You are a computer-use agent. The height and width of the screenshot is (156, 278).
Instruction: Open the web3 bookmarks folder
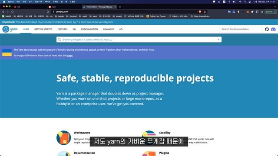click(83, 16)
